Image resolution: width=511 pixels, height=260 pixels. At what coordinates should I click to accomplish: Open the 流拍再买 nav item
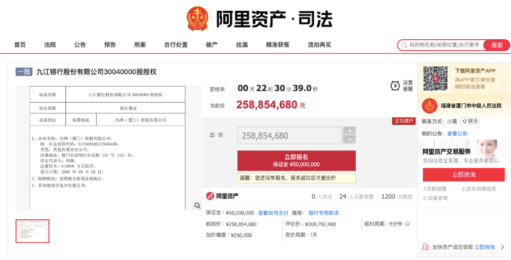[319, 45]
